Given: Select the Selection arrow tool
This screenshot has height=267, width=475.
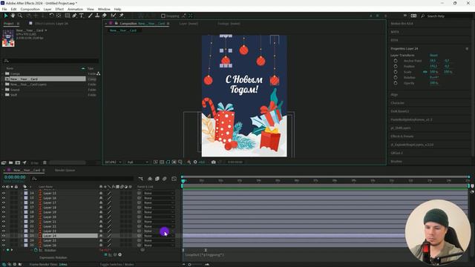Looking at the screenshot, I should click(x=6, y=16).
